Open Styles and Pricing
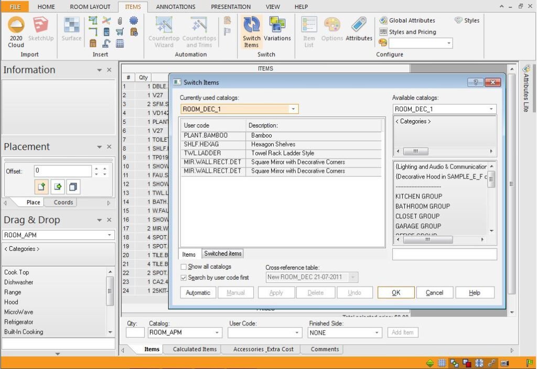The image size is (537, 369). tap(407, 32)
